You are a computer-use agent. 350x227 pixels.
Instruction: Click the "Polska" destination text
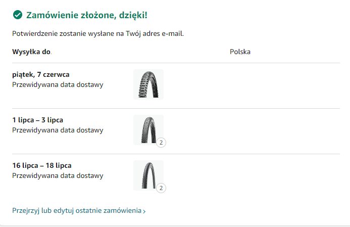(x=240, y=52)
